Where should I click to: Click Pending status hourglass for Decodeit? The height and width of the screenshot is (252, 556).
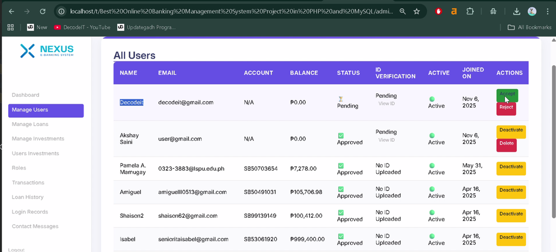click(x=341, y=99)
